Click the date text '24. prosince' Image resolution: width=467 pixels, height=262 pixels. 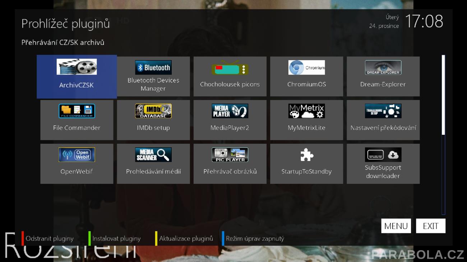point(384,26)
